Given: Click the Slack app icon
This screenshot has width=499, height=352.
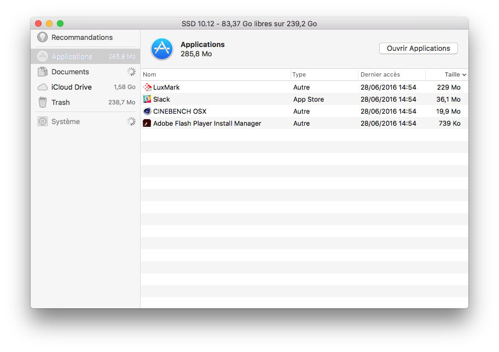Looking at the screenshot, I should (147, 99).
